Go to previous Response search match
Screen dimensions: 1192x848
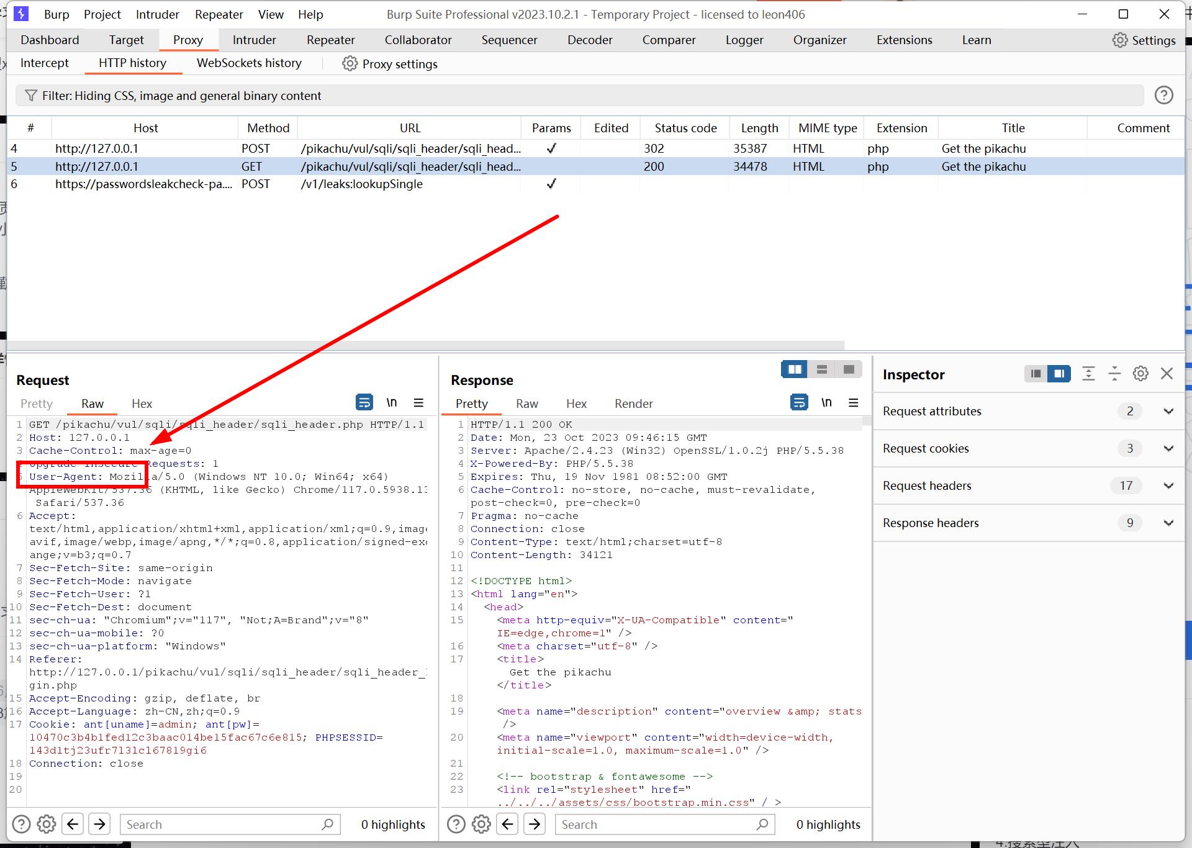507,824
